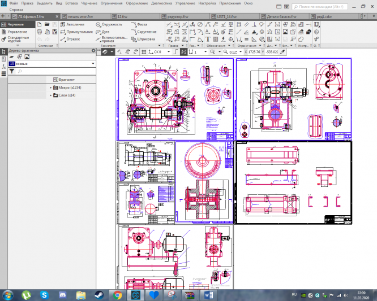Toggle the variables fx side panel
The width and height of the screenshot is (377, 301).
click(3, 66)
